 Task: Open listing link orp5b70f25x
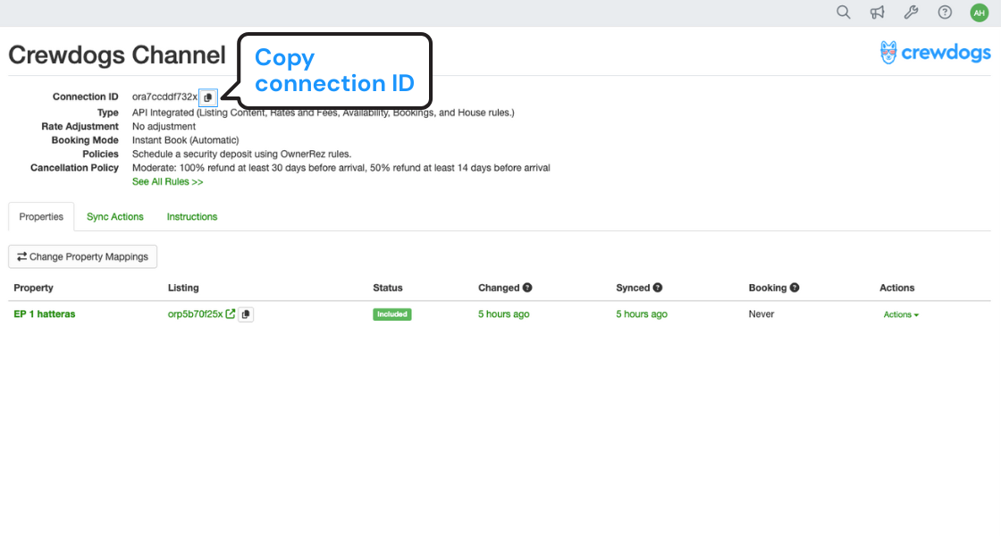pos(196,314)
